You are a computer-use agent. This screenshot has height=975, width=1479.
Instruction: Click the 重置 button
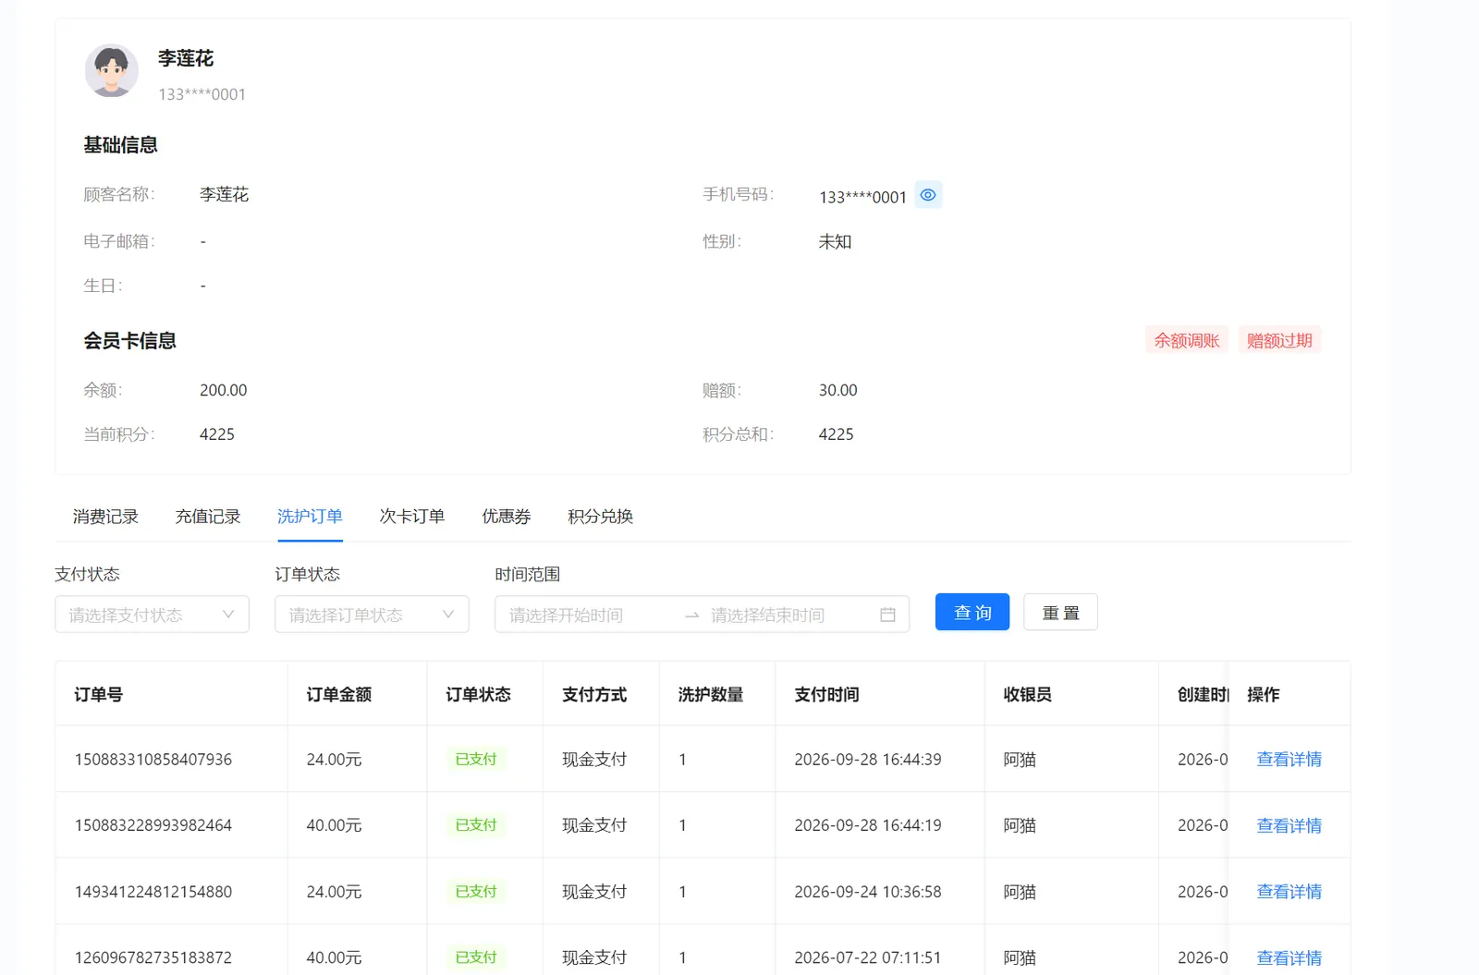tap(1060, 612)
